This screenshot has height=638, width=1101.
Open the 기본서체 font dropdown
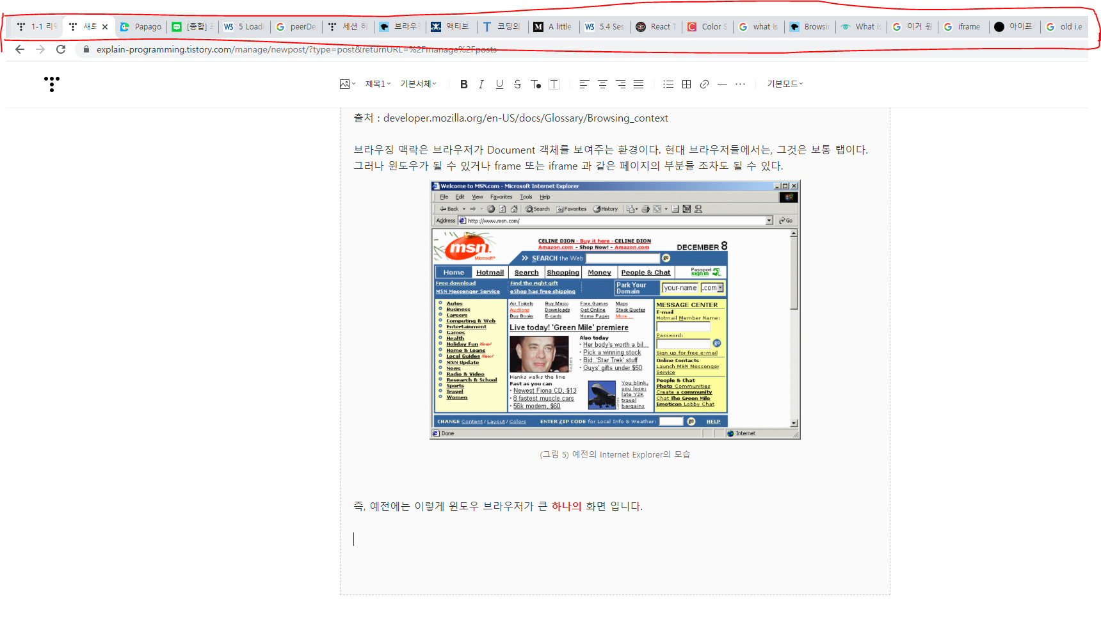tap(419, 84)
